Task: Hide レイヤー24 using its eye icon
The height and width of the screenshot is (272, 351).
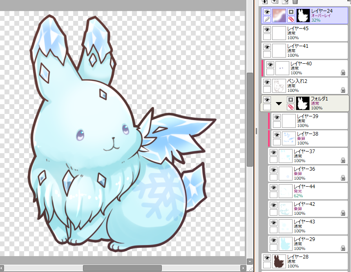Action: tap(267, 11)
